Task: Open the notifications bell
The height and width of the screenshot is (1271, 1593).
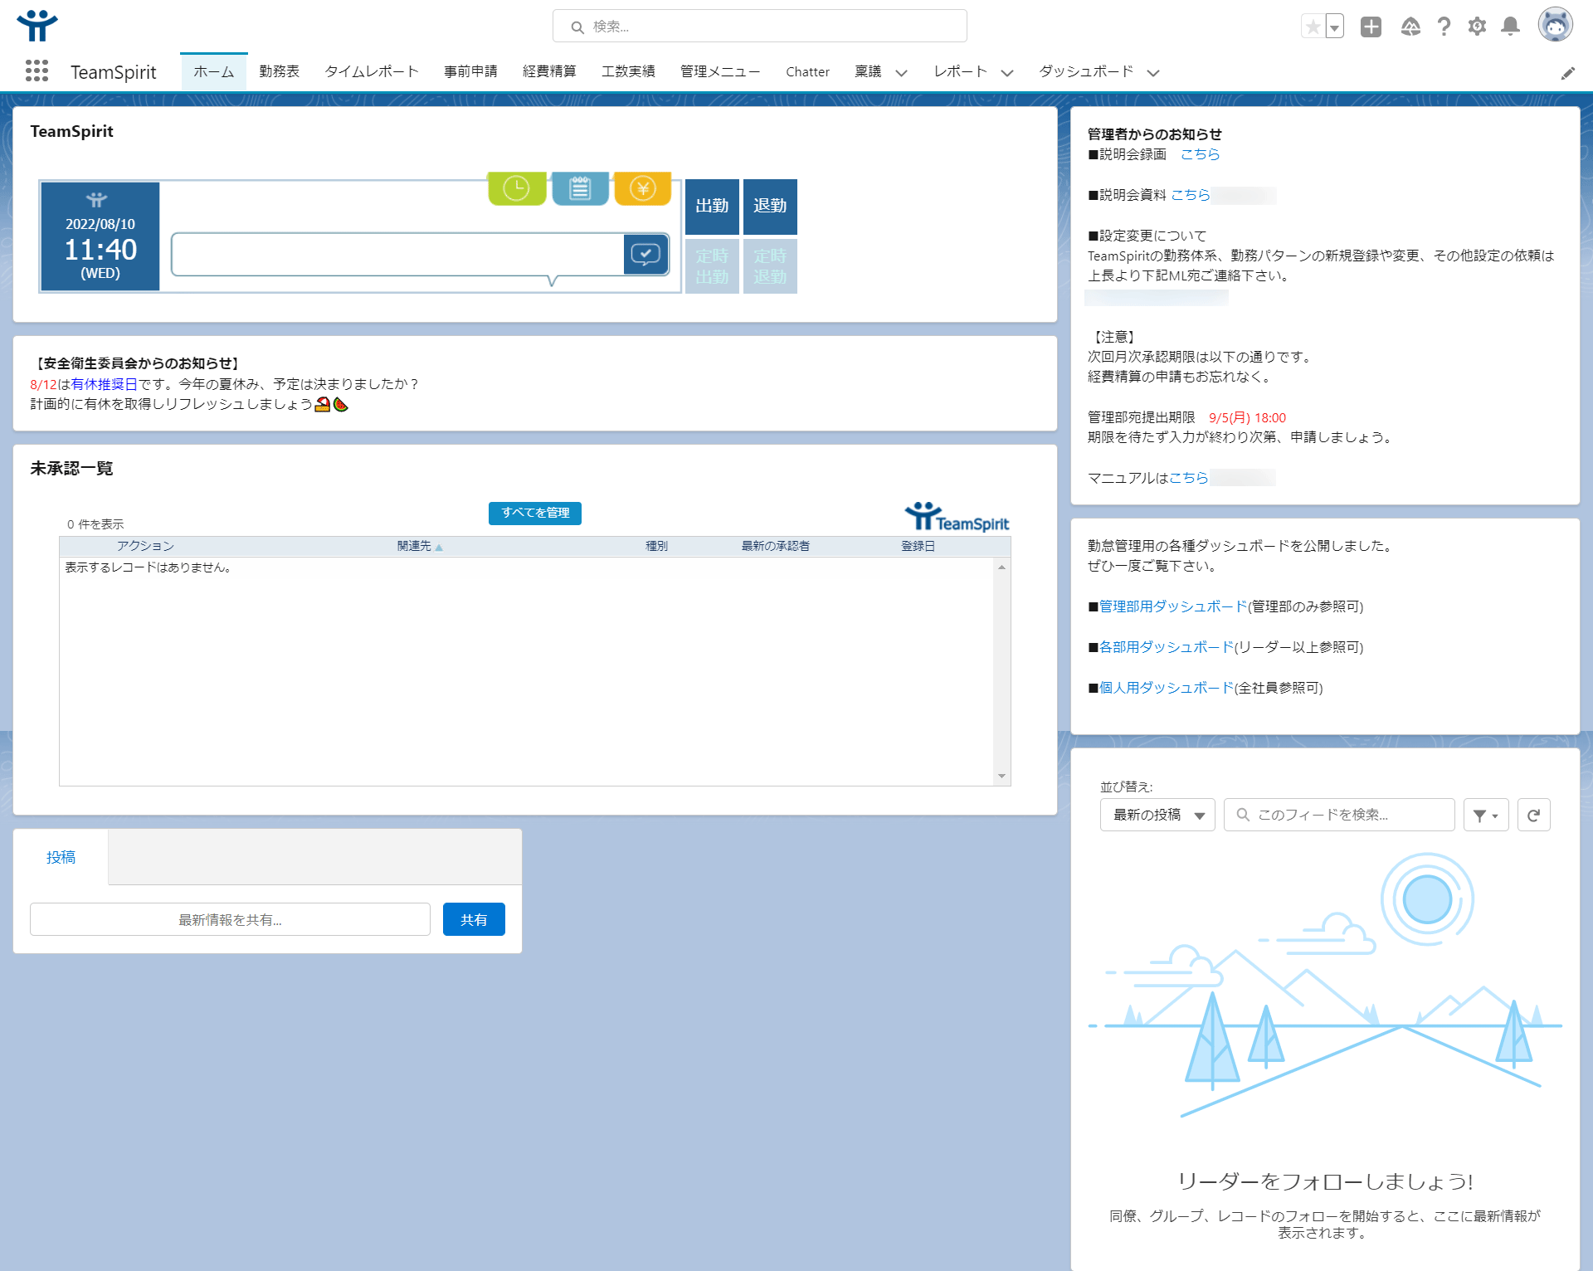Action: 1510,27
